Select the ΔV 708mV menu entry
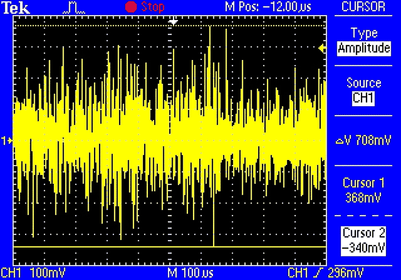This screenshot has width=401, height=280. pyautogui.click(x=364, y=141)
